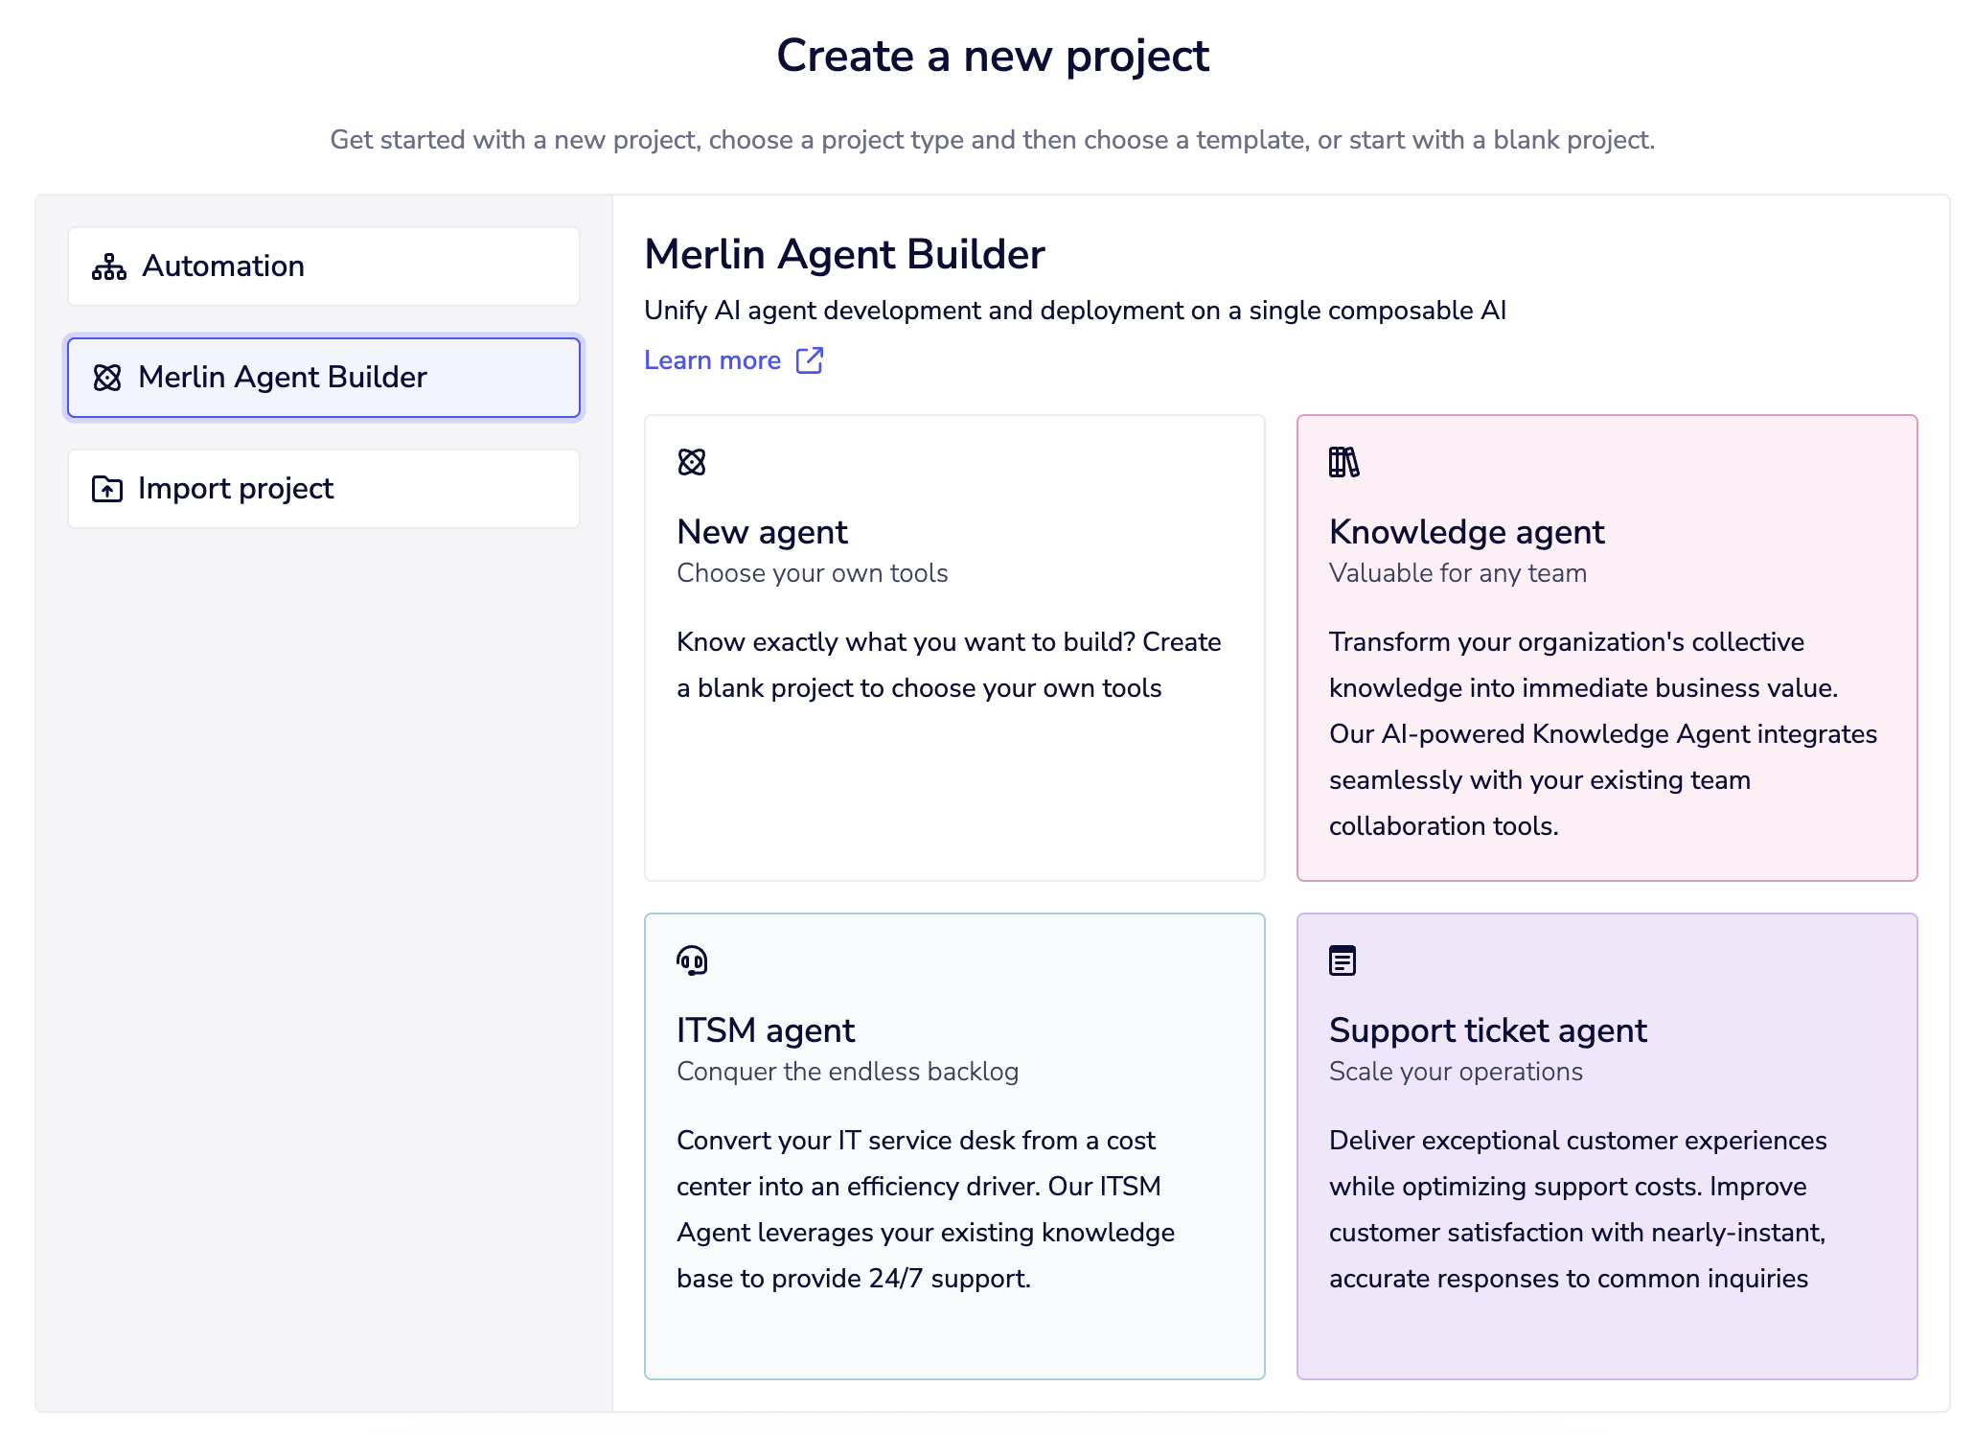
Task: Click the Import project upload icon
Action: click(x=105, y=489)
